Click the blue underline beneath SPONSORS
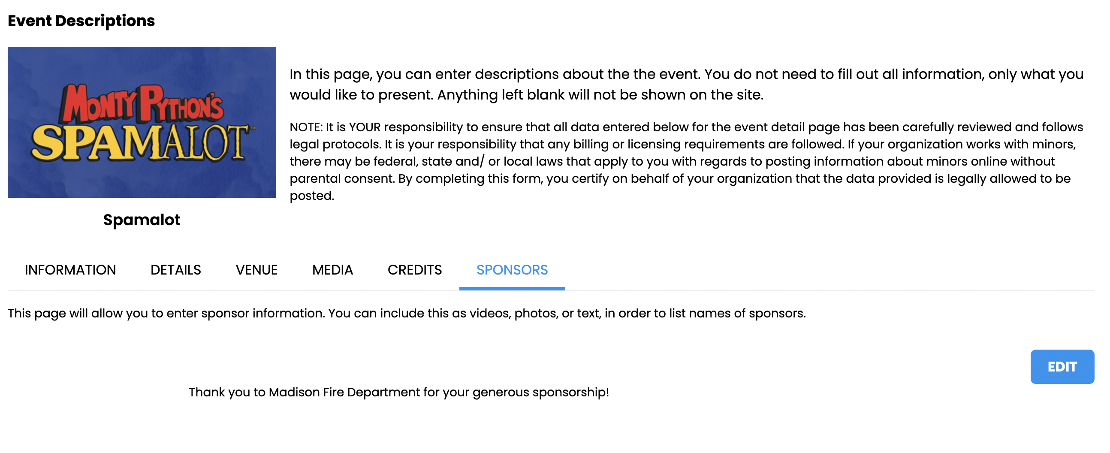The height and width of the screenshot is (453, 1110). tap(512, 289)
